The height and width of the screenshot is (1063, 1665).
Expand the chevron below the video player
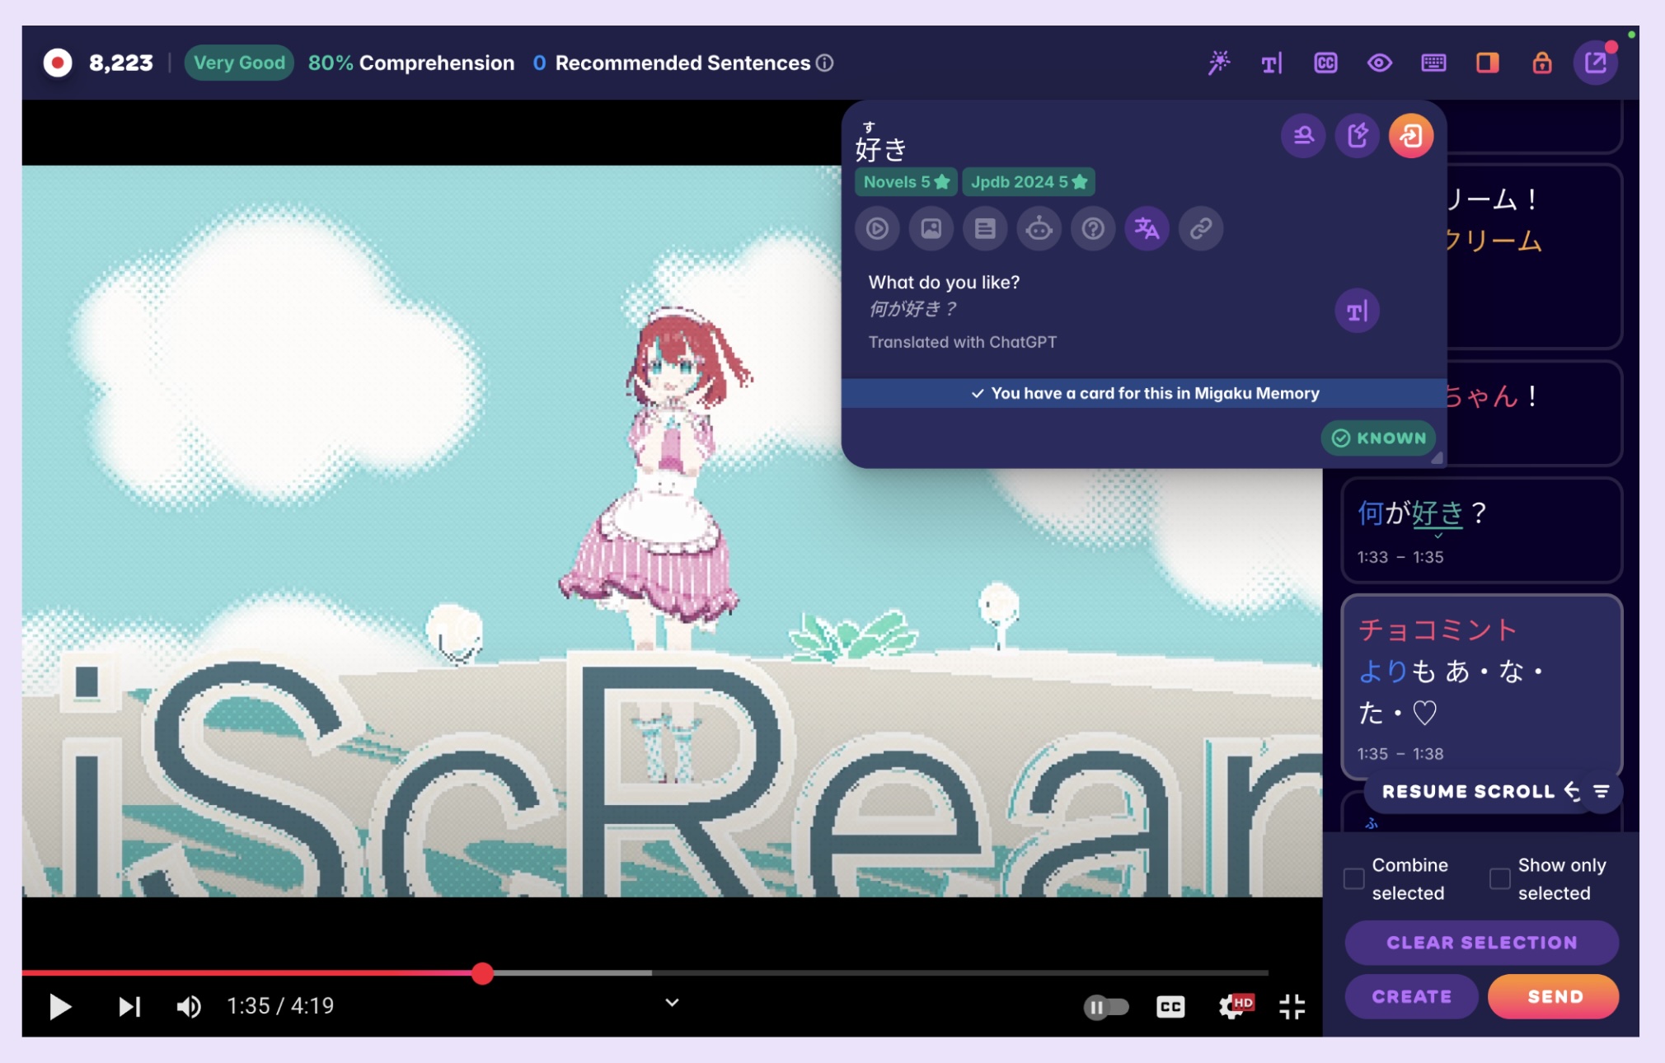tap(670, 1002)
